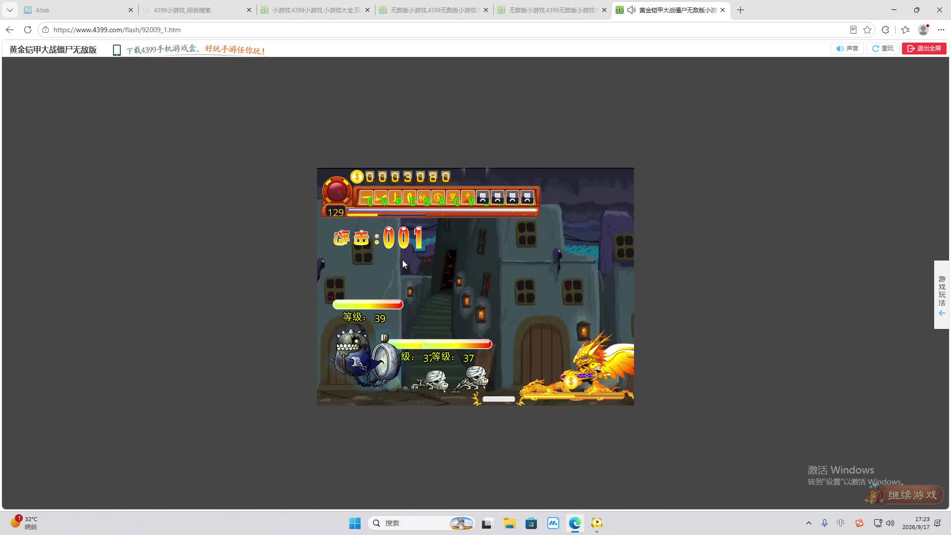This screenshot has height=535, width=951.
Task: Open the reader view icon in address bar
Action: pyautogui.click(x=853, y=30)
